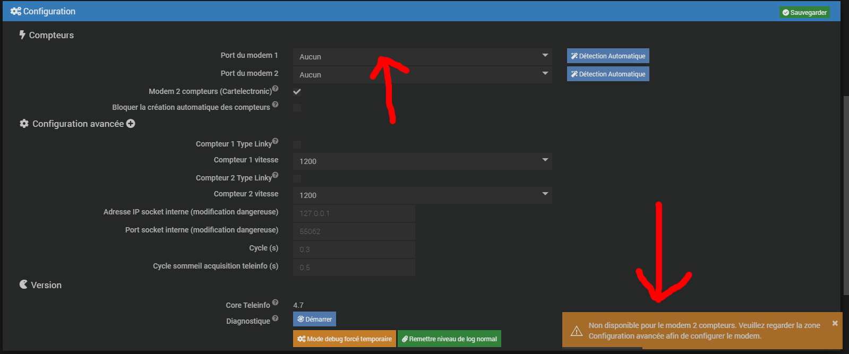Run Détection Automatique for modem 2
Viewport: 849px width, 354px height.
pyautogui.click(x=608, y=74)
